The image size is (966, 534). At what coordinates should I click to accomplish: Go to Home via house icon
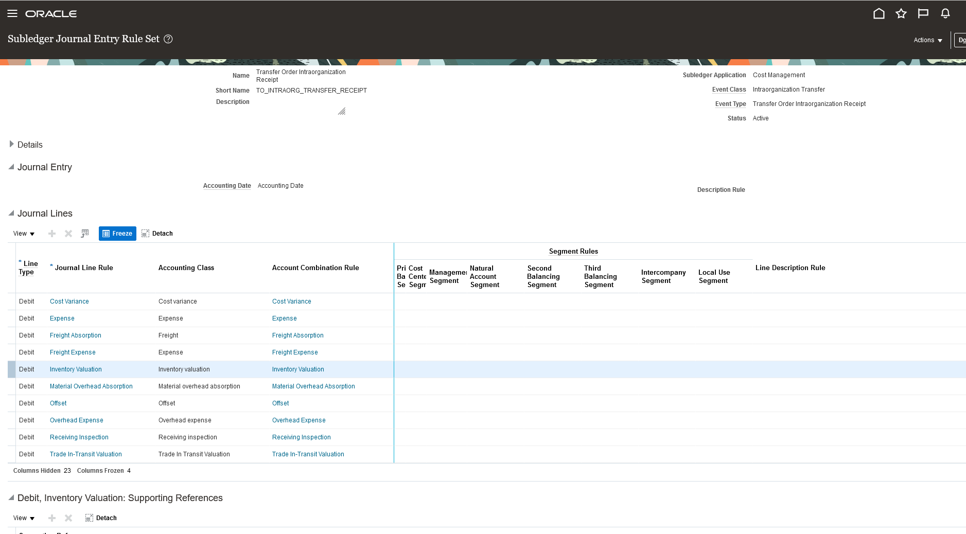click(879, 13)
